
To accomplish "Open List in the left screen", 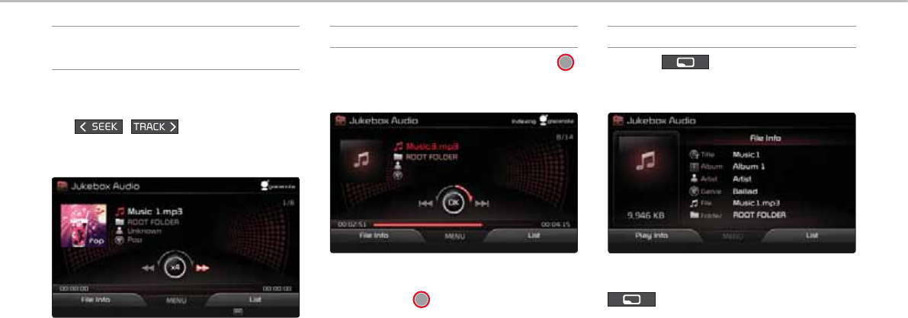I will [x=254, y=300].
